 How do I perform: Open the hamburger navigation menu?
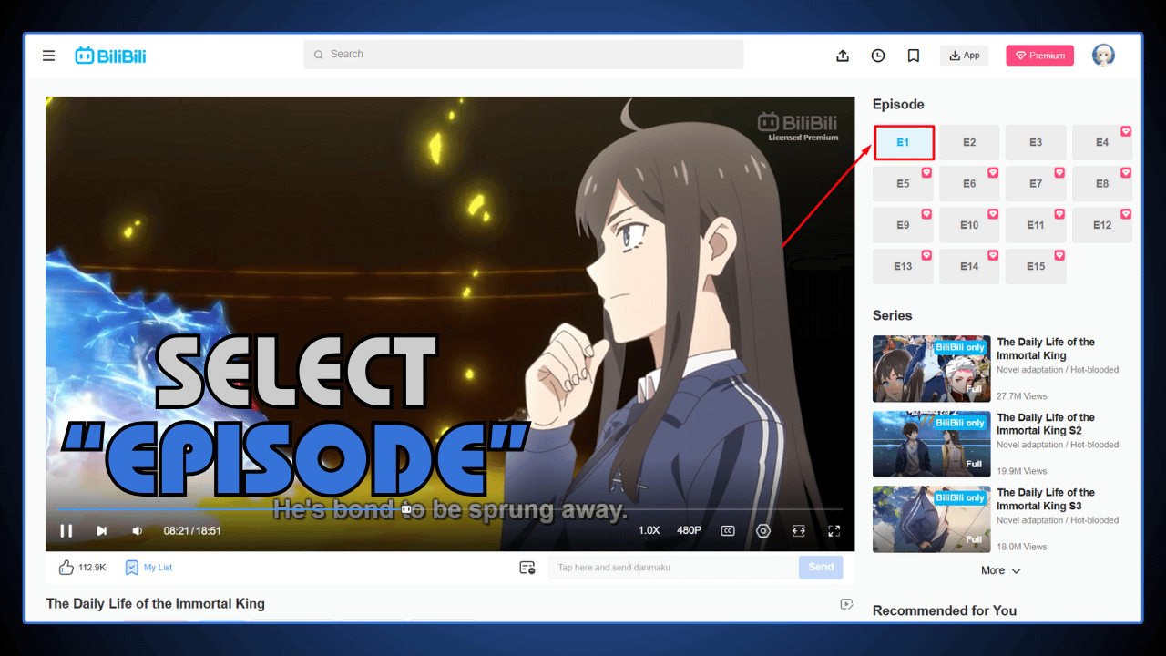[48, 55]
